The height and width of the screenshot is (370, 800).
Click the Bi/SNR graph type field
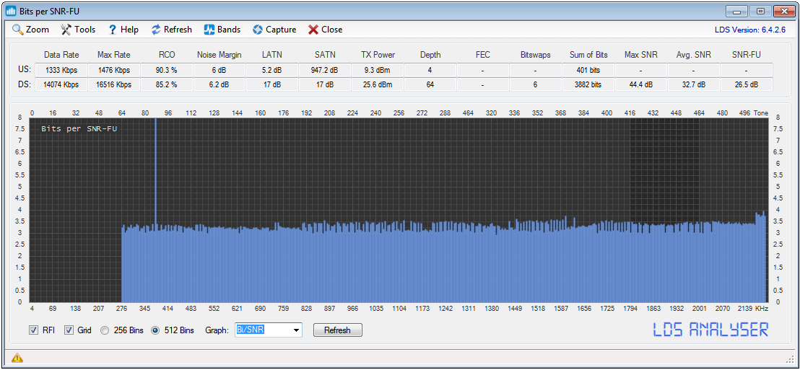pos(261,330)
